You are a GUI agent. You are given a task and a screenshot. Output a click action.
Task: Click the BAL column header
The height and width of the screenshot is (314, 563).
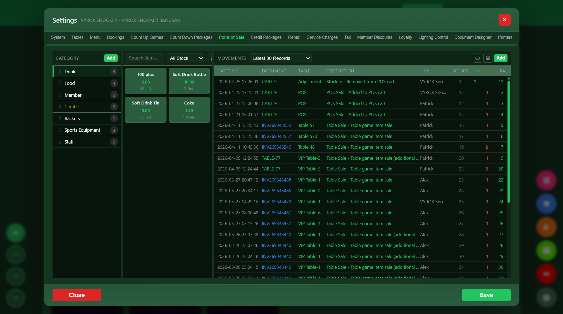pos(503,71)
